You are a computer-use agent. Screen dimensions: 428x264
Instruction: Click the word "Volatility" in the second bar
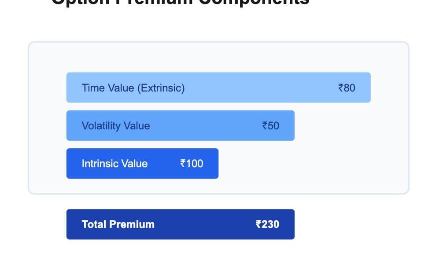[x=101, y=126]
